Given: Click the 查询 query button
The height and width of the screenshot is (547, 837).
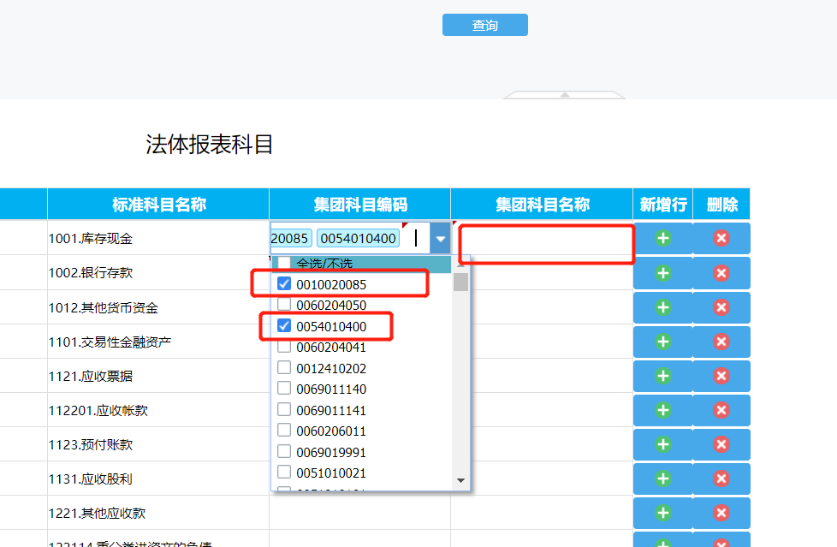Looking at the screenshot, I should tap(484, 25).
